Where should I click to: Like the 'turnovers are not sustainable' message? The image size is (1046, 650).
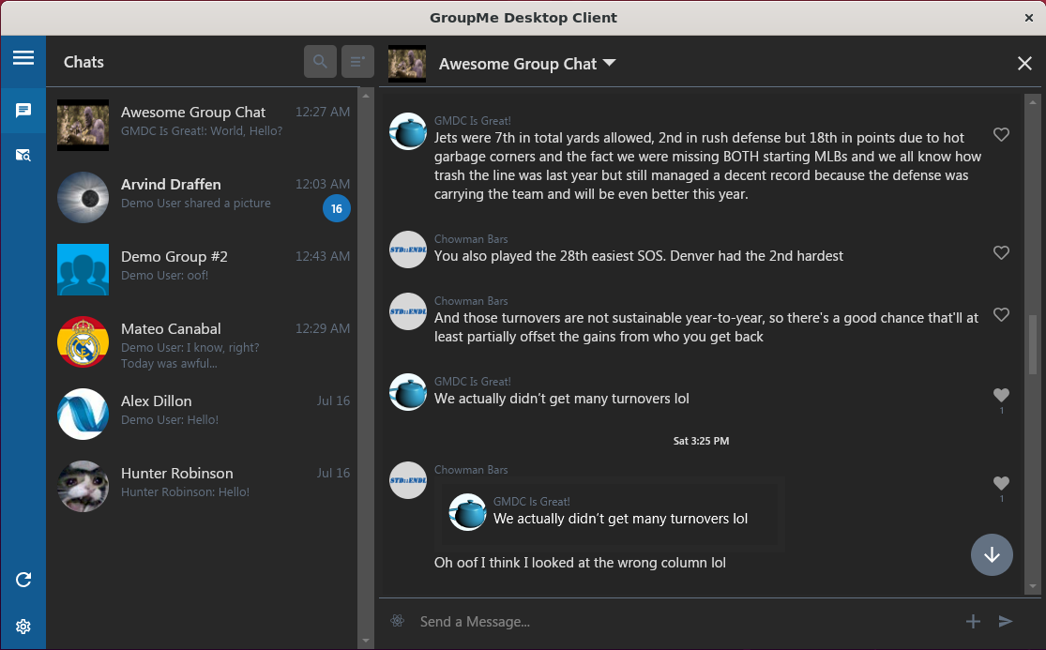(x=1001, y=314)
